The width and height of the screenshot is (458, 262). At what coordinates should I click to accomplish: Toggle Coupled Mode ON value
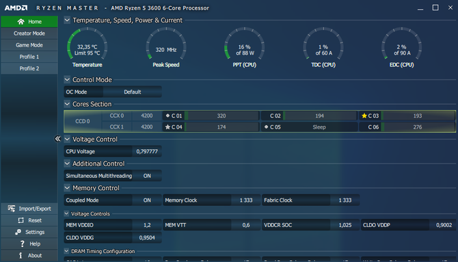147,200
